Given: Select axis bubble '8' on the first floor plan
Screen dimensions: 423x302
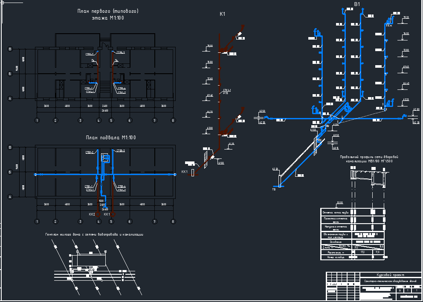Looking at the screenshot, I should [x=173, y=121].
